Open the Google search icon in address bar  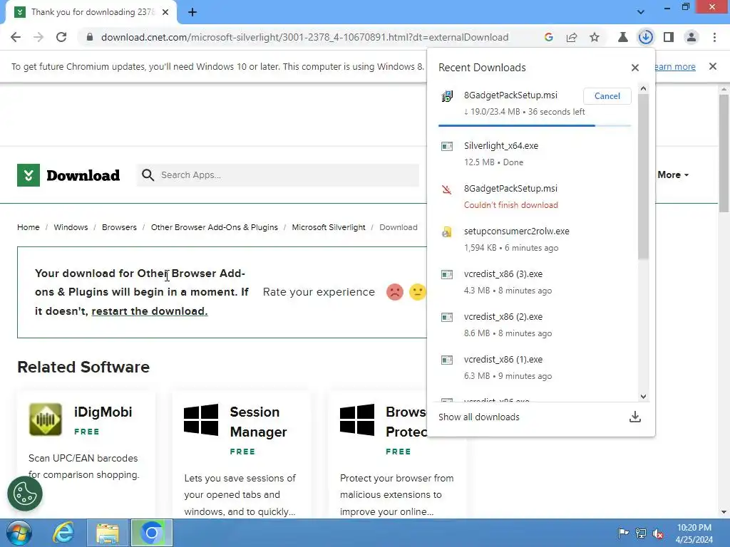click(548, 37)
